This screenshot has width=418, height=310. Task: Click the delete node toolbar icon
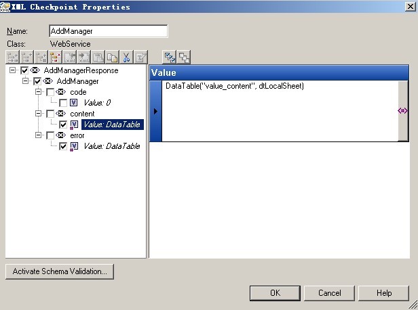(x=56, y=57)
